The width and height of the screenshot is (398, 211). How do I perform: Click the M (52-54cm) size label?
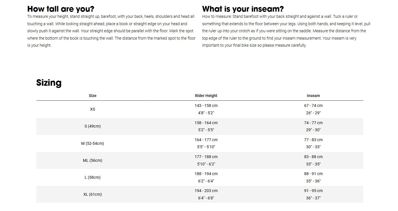tap(93, 143)
